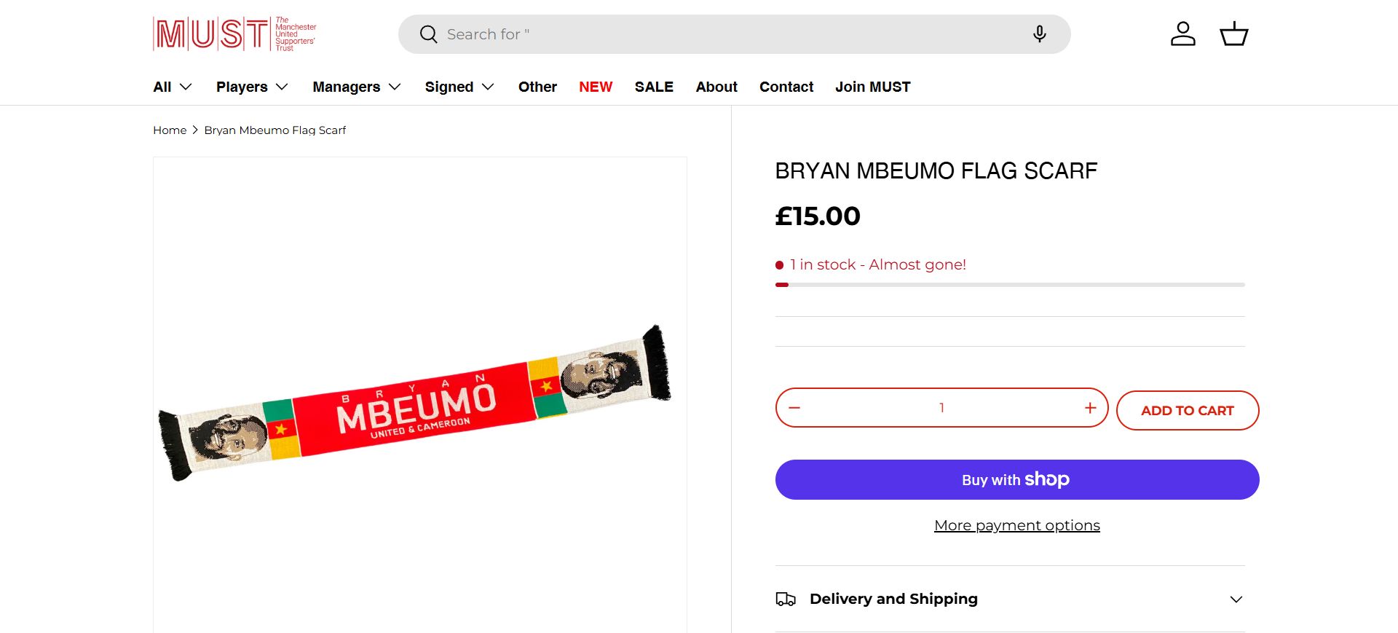The width and height of the screenshot is (1398, 633).
Task: Increase quantity with the plus button
Action: coord(1090,408)
